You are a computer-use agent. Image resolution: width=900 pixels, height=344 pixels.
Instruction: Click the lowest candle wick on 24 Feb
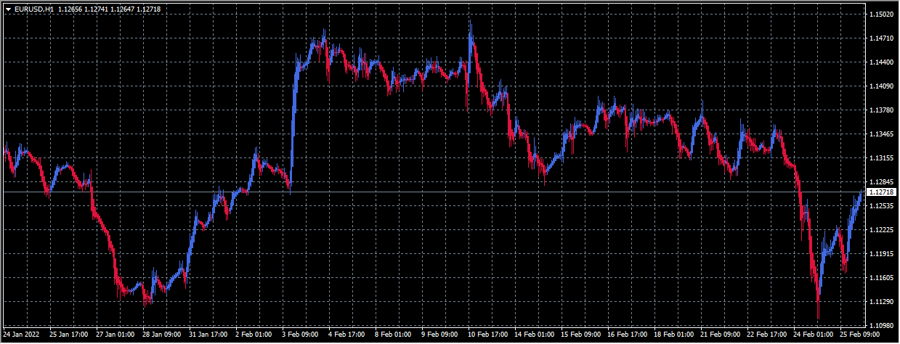coord(818,313)
